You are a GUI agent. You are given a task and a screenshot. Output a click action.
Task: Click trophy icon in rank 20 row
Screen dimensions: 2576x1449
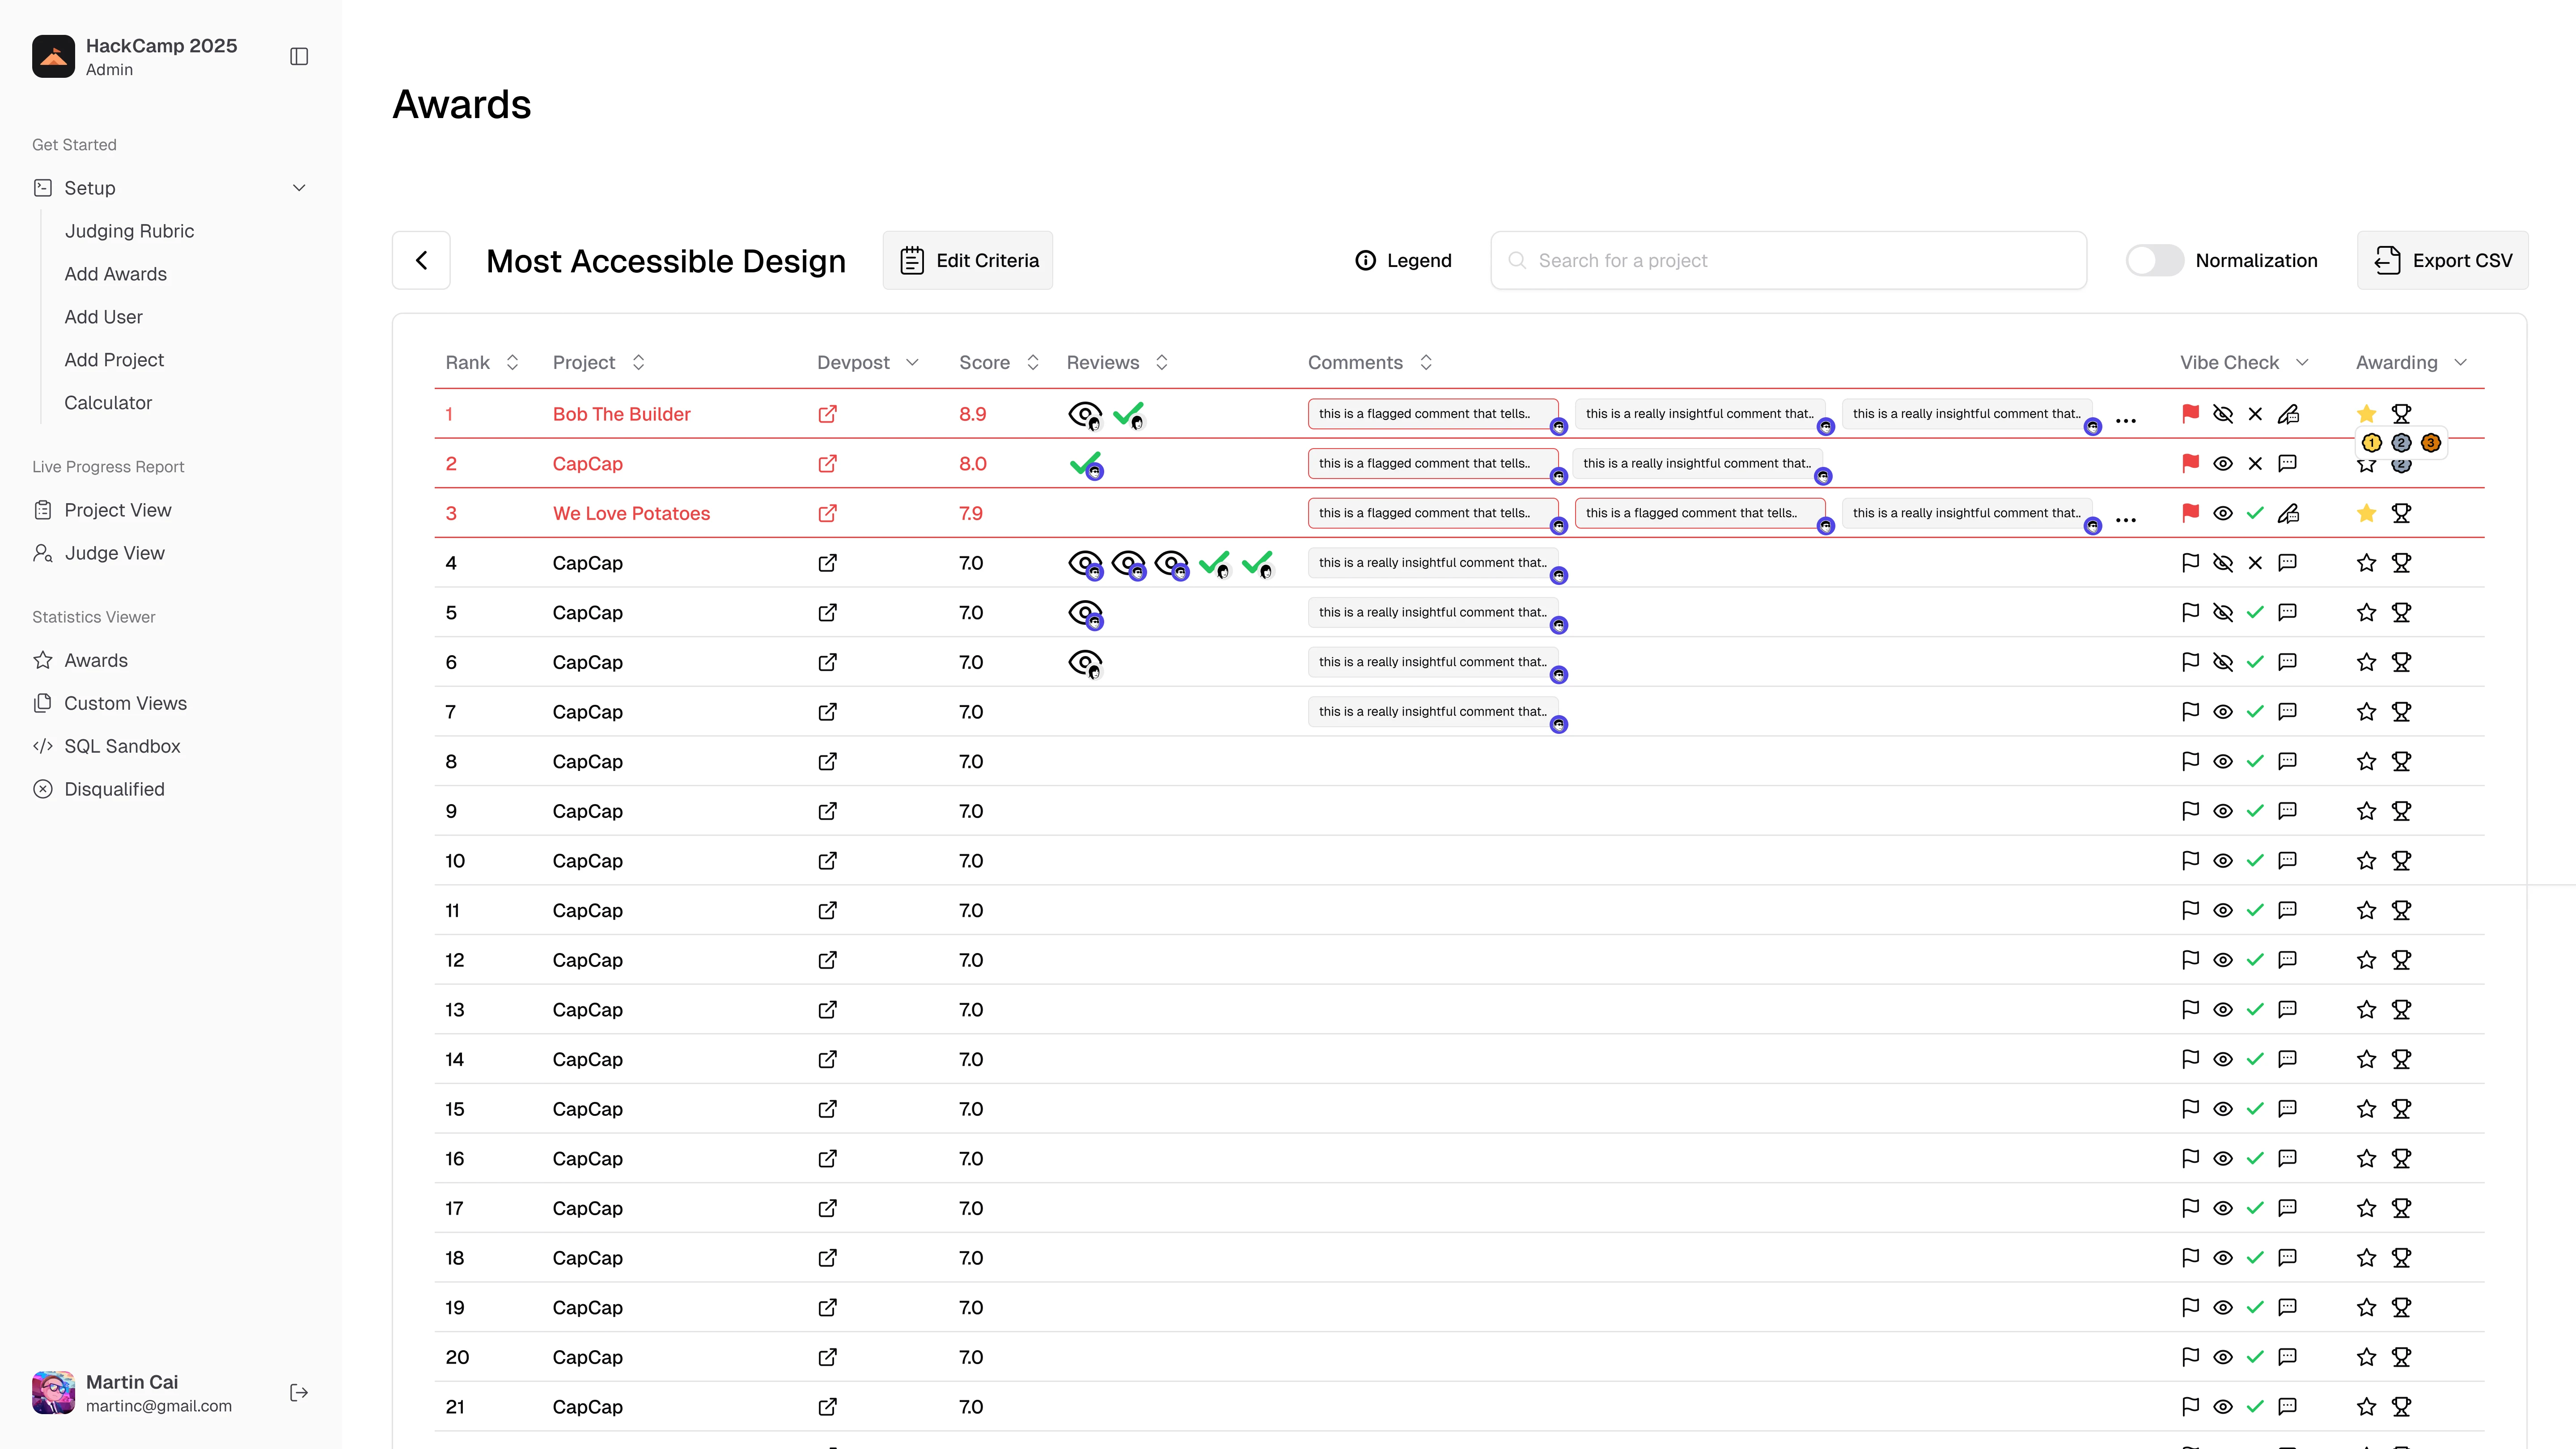2401,1357
